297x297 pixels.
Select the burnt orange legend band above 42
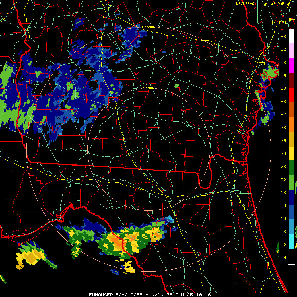291,110
